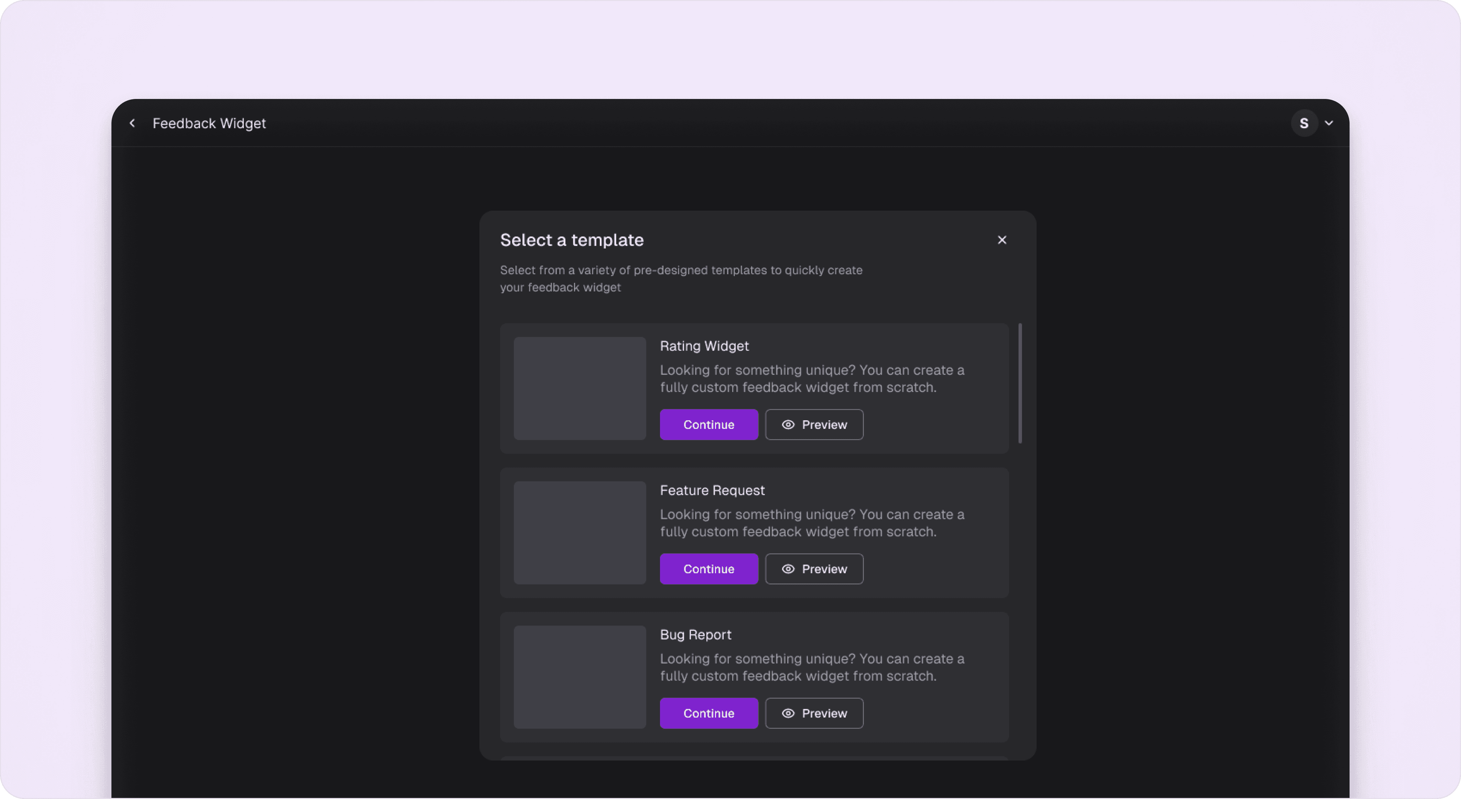This screenshot has width=1461, height=799.
Task: Open the user account dropdown chevron
Action: (x=1329, y=123)
